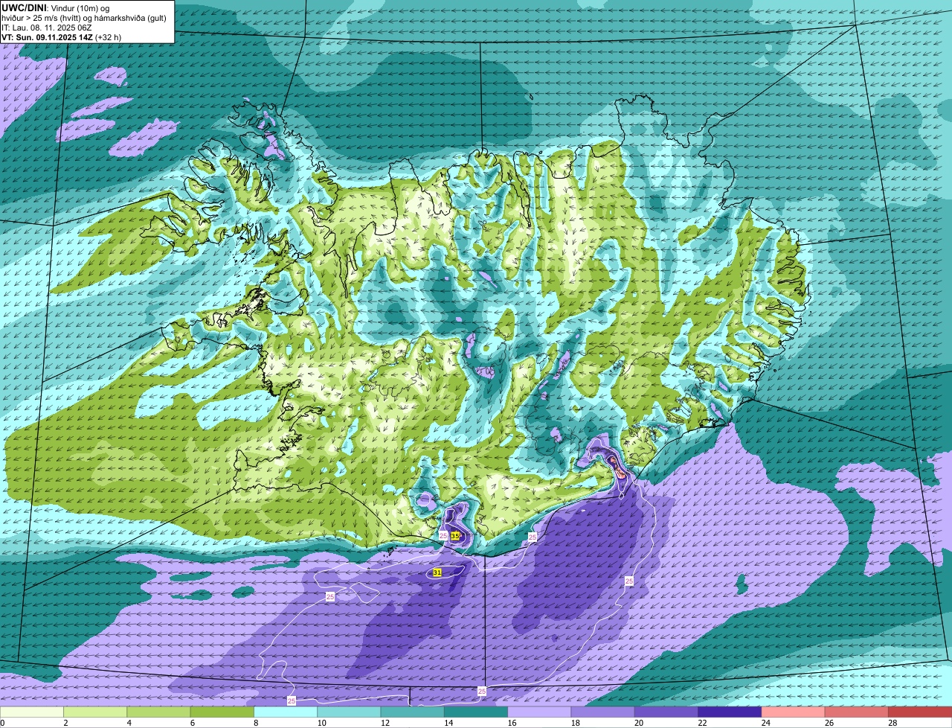Image resolution: width=952 pixels, height=728 pixels.
Task: Click the yellow max gust label "35"
Action: coord(455,535)
